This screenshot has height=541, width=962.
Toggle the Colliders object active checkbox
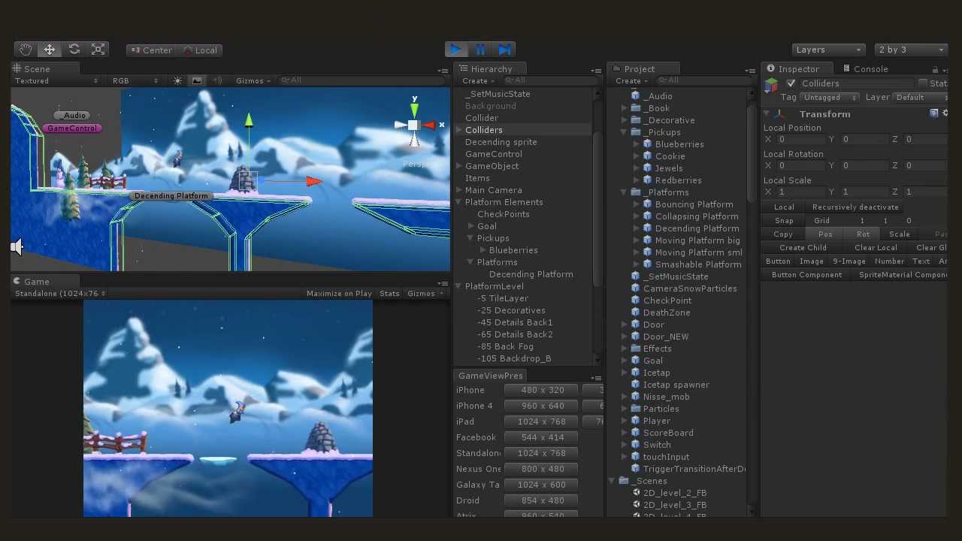791,83
